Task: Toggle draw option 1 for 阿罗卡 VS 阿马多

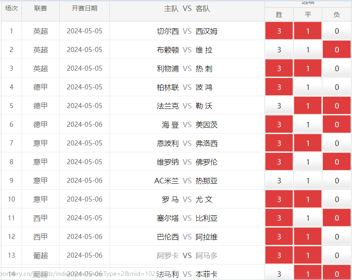Action: [x=308, y=255]
